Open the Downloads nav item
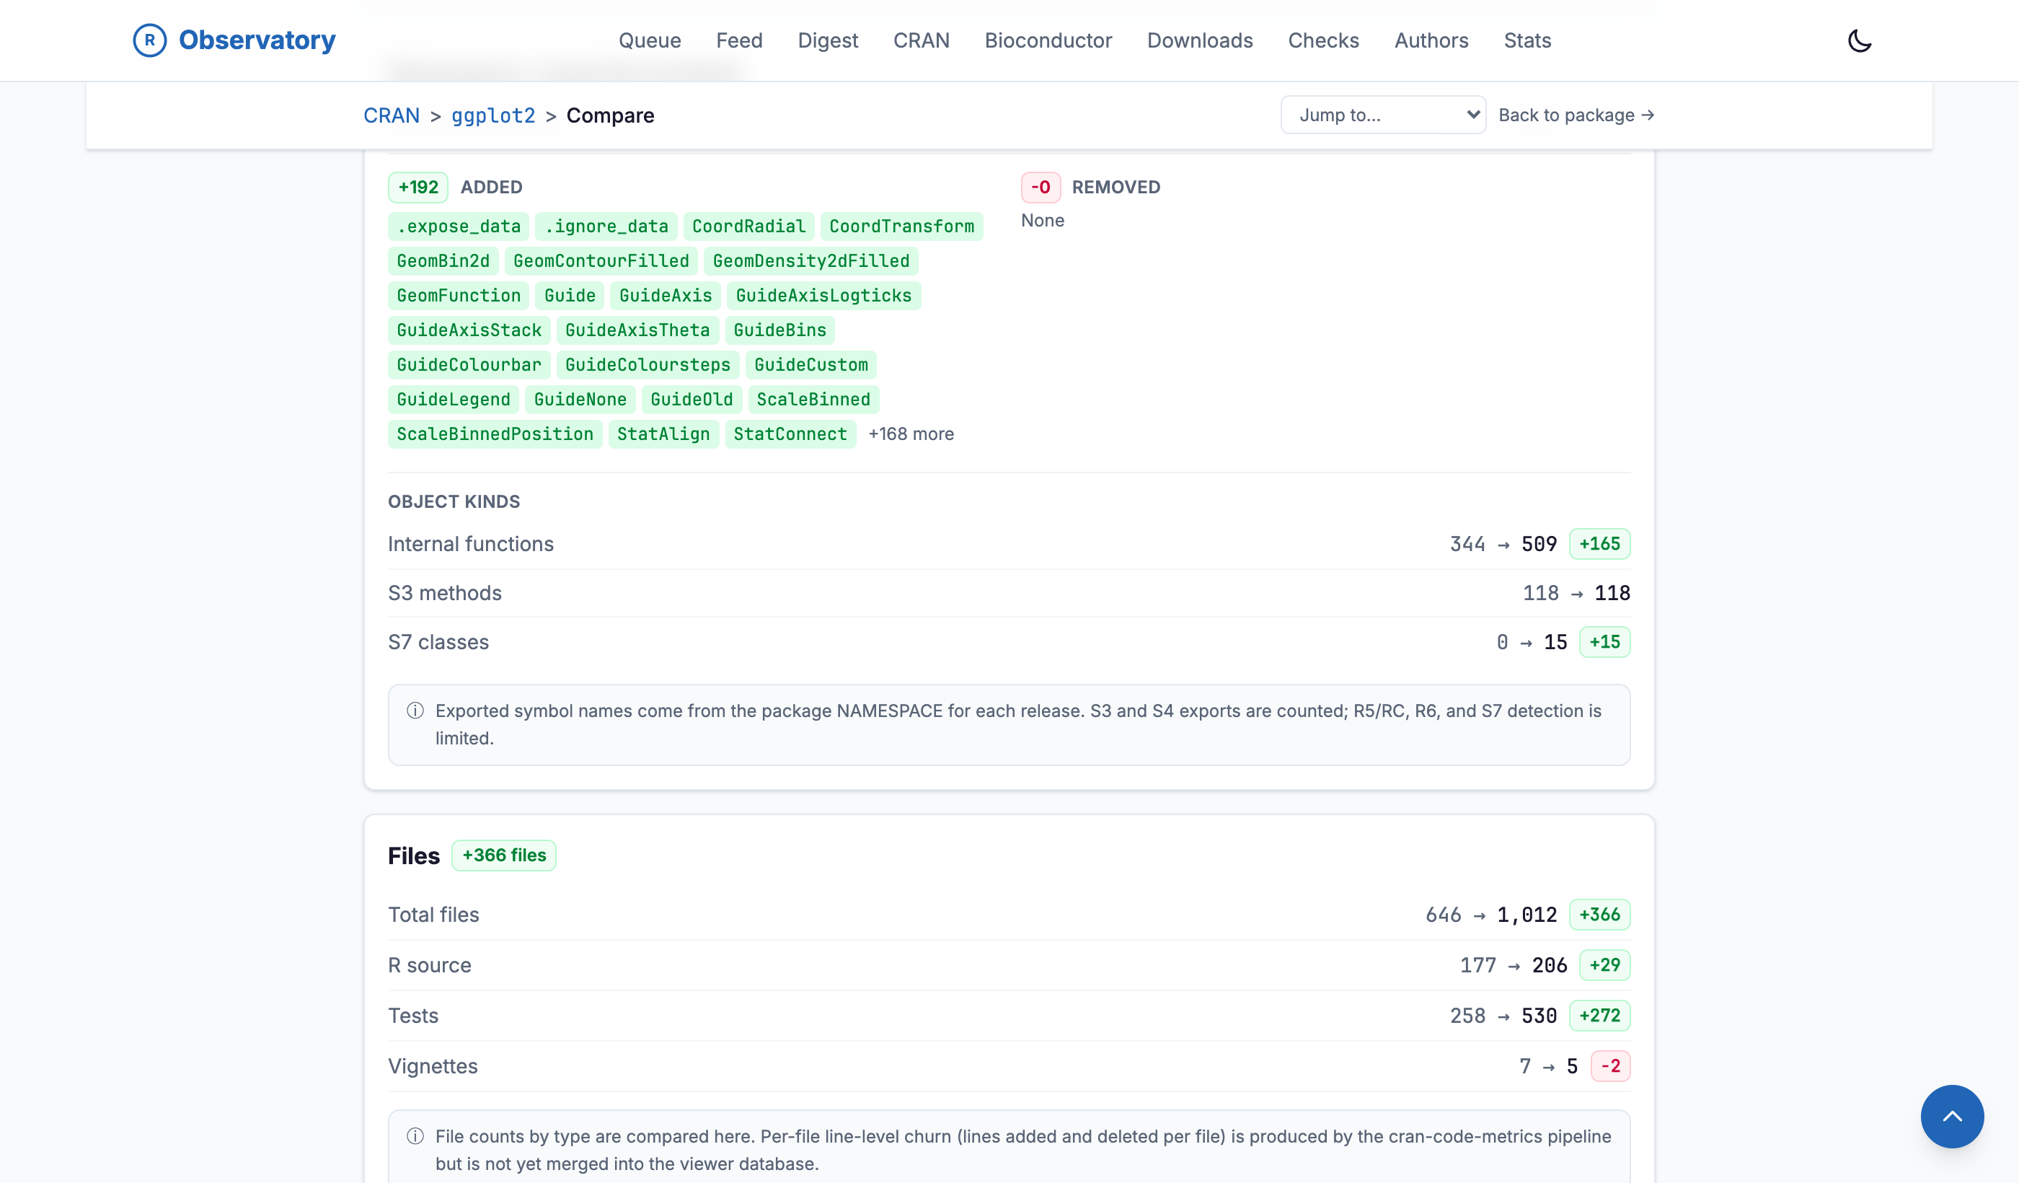The height and width of the screenshot is (1183, 2019). [x=1199, y=40]
